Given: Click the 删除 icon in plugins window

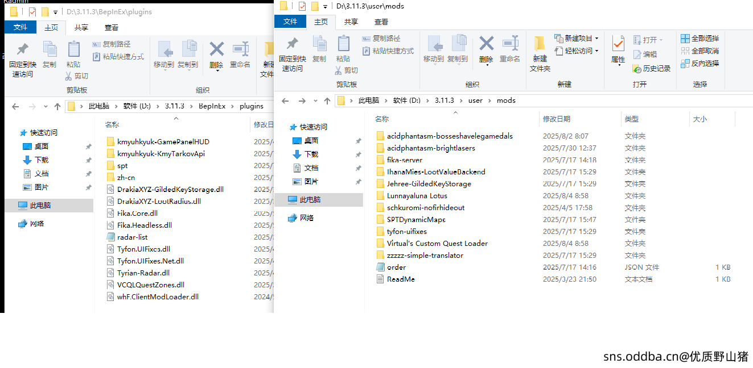Looking at the screenshot, I should pyautogui.click(x=216, y=50).
